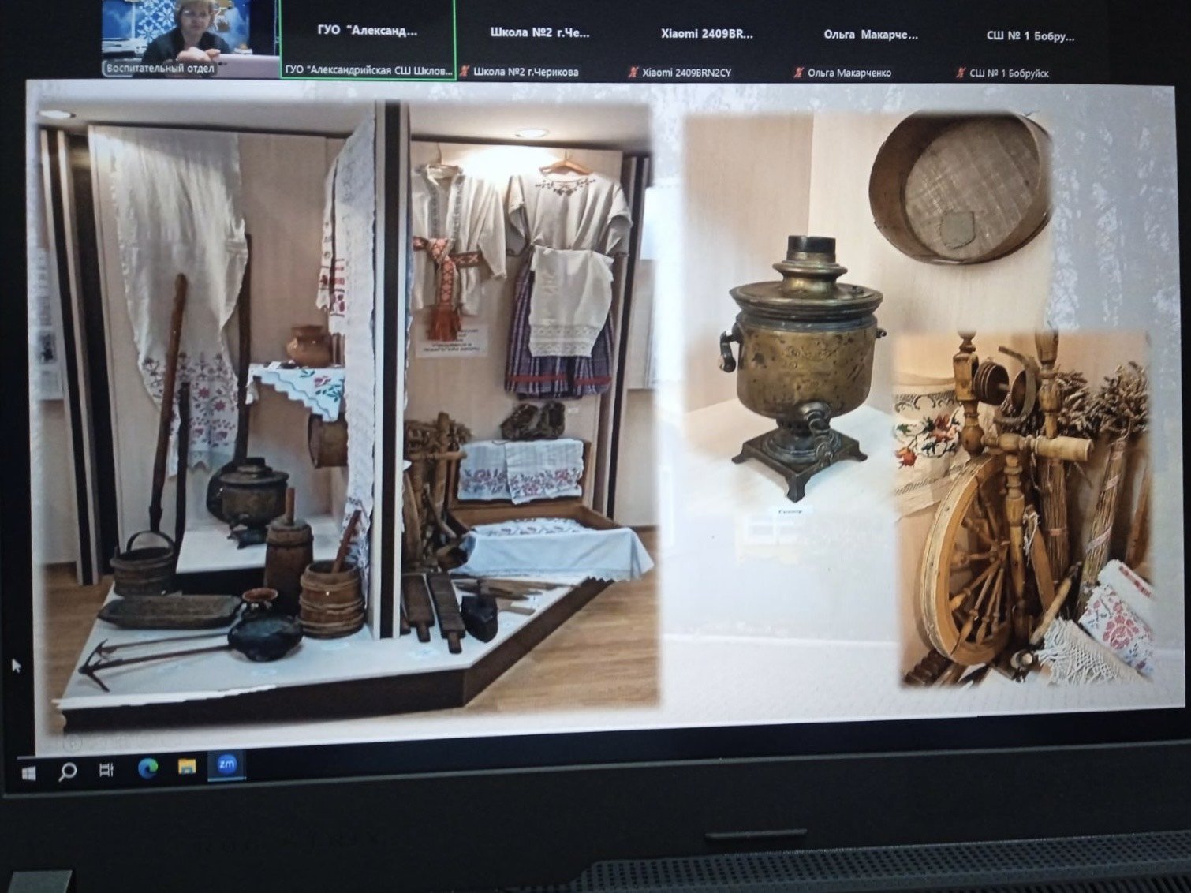Select the Ольга Макарче... participant tile
The height and width of the screenshot is (893, 1191).
click(871, 38)
